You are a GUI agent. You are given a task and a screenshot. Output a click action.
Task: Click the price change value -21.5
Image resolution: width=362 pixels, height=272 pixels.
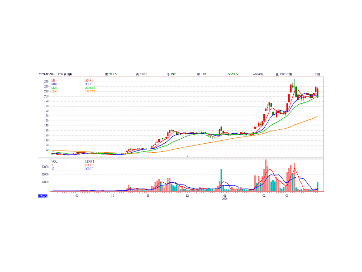pos(233,74)
